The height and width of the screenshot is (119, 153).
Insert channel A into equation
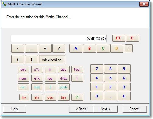click(76, 48)
